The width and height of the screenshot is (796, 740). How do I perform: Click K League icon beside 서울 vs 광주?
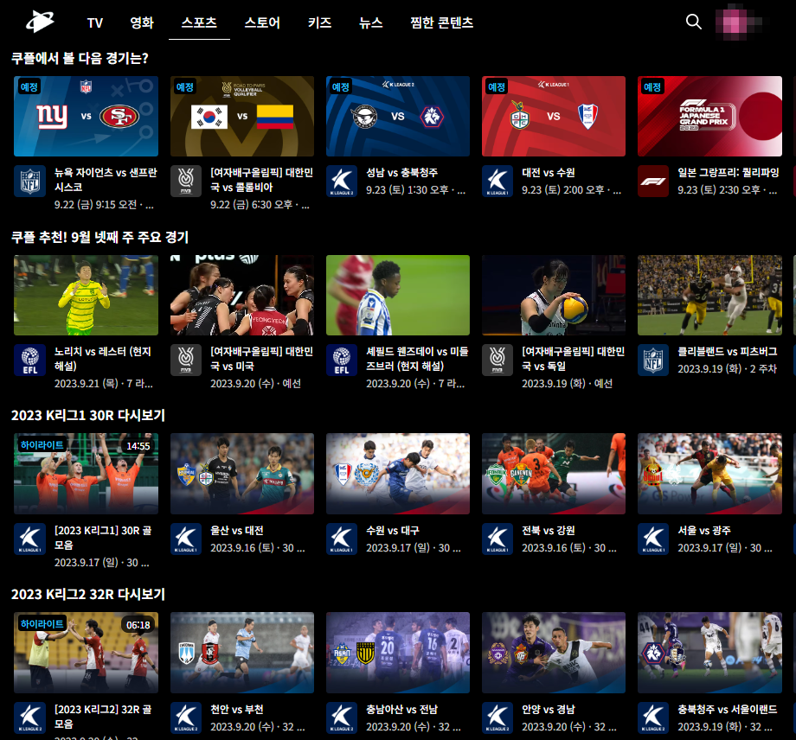click(x=653, y=539)
